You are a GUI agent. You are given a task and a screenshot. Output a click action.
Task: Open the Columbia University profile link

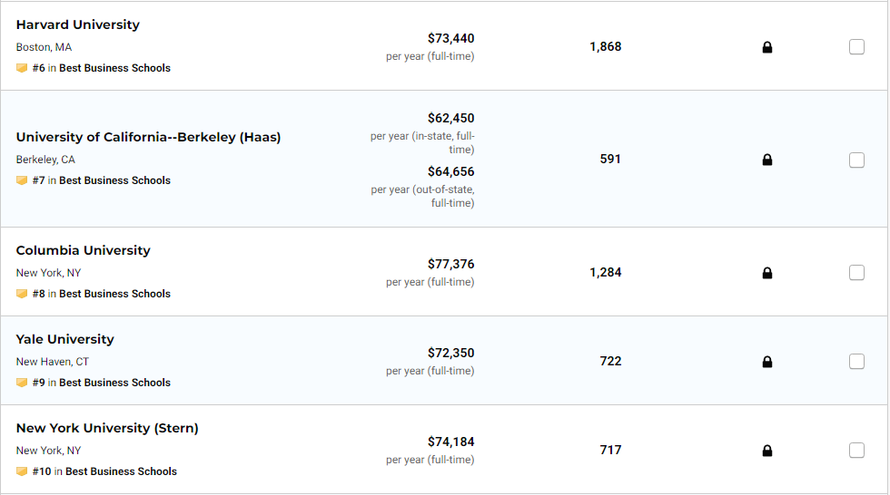point(83,250)
